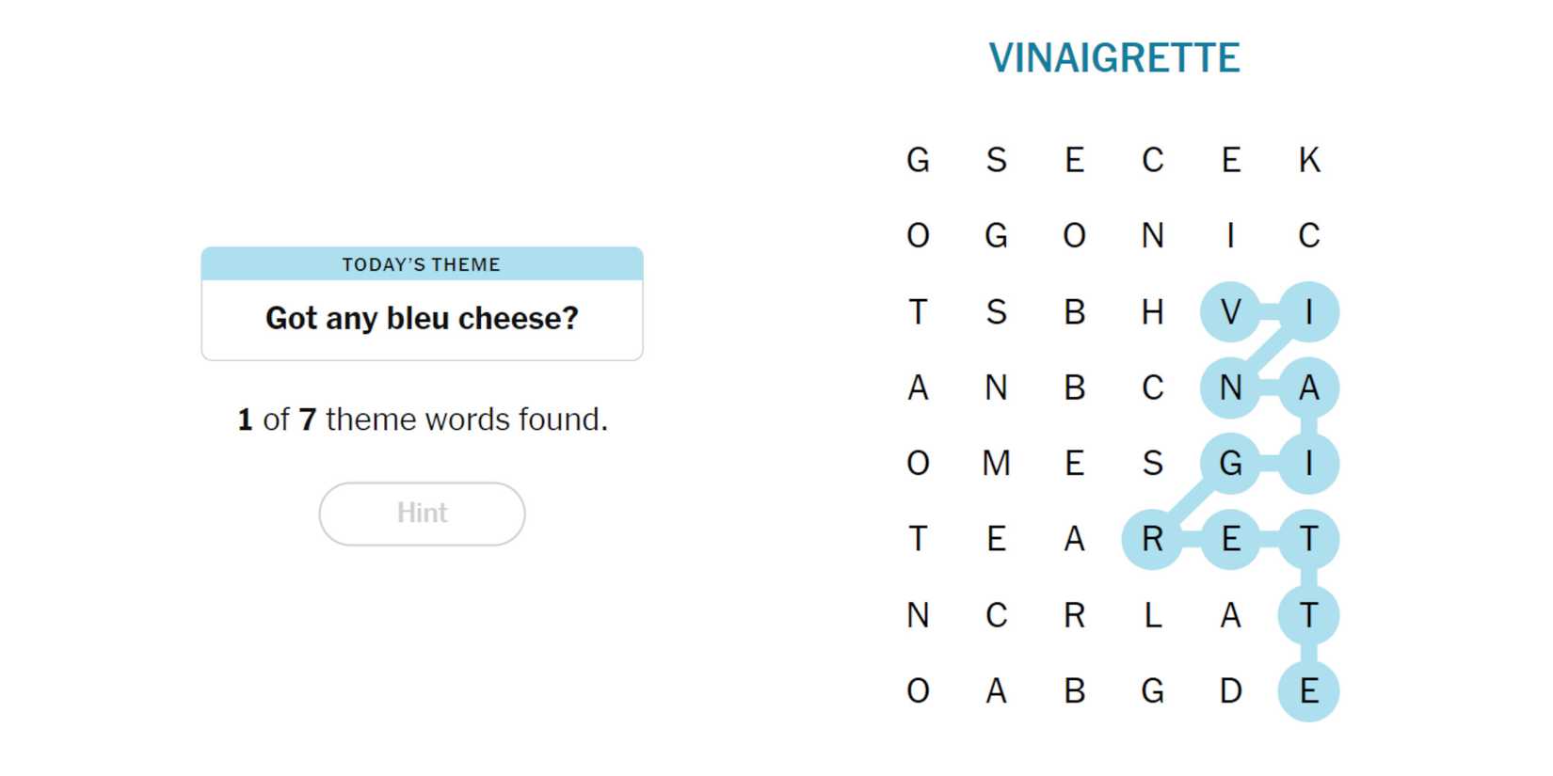Screen dimensions: 1553x776
Task: Select the highlighted letter G
Action: tap(1230, 464)
